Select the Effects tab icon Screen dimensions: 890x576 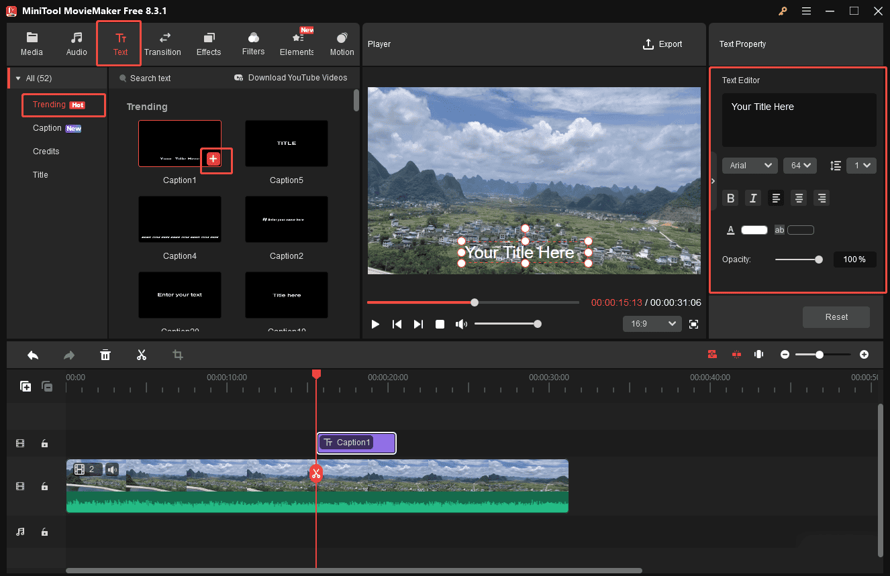209,43
